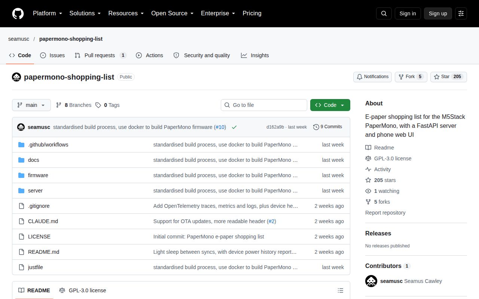
Task: Expand the Enterprise menu
Action: point(218,13)
